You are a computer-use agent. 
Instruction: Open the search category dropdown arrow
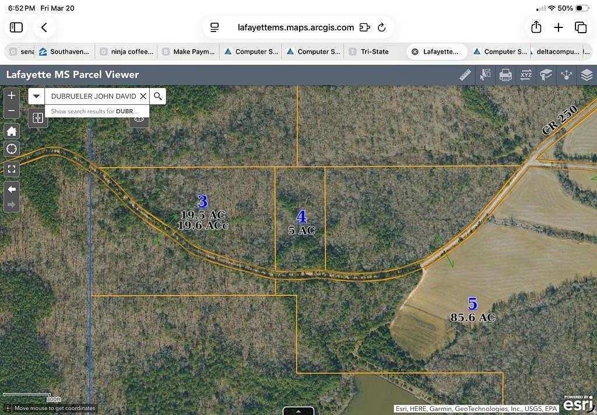36,96
